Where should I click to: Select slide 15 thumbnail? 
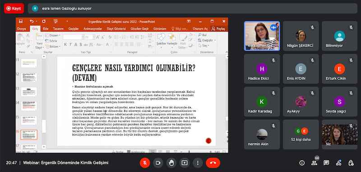click(29, 120)
